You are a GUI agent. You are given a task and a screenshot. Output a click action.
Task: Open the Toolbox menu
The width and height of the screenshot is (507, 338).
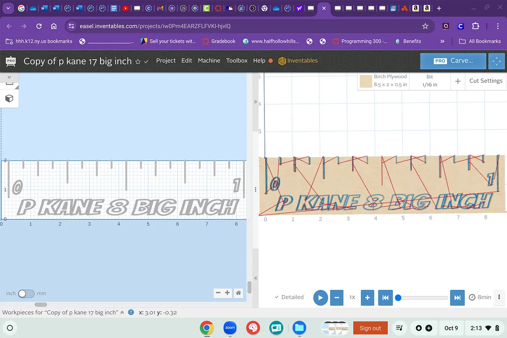(x=237, y=60)
